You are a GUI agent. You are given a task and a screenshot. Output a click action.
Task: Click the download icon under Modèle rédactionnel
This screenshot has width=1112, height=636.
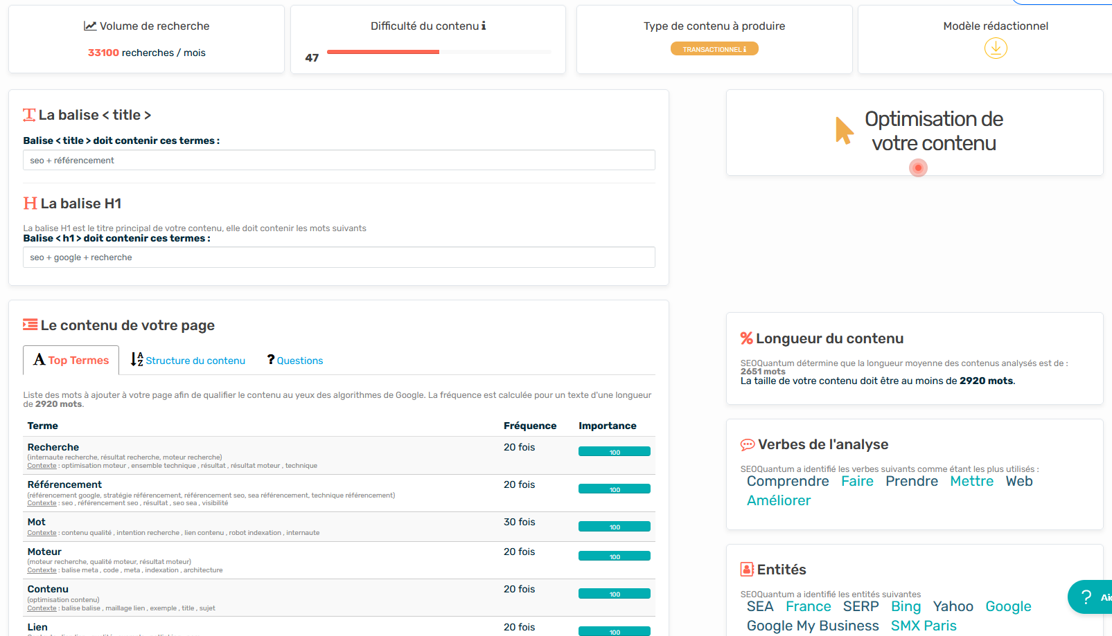(996, 48)
